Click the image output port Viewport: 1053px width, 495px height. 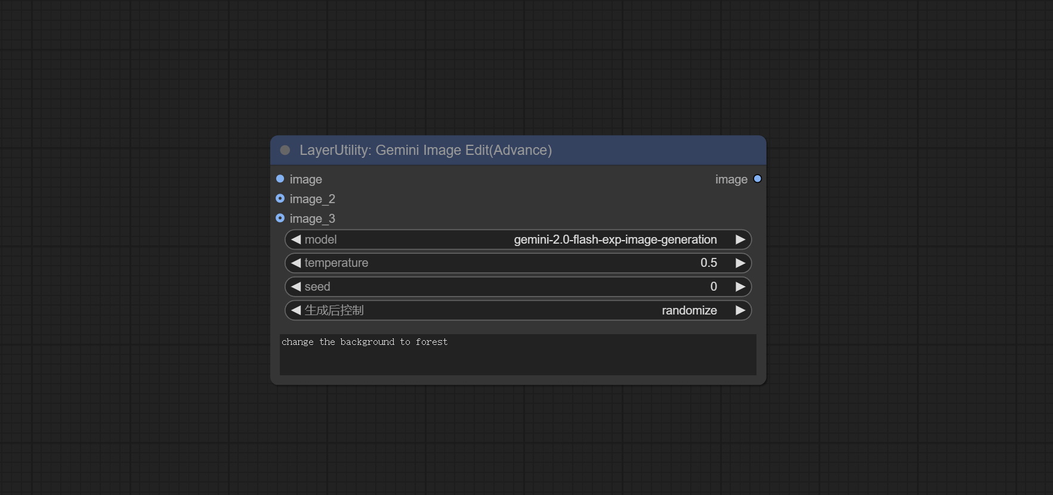coord(757,179)
